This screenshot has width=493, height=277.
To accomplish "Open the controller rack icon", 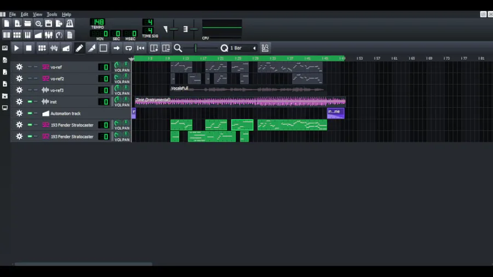I will pyautogui.click(x=59, y=35).
